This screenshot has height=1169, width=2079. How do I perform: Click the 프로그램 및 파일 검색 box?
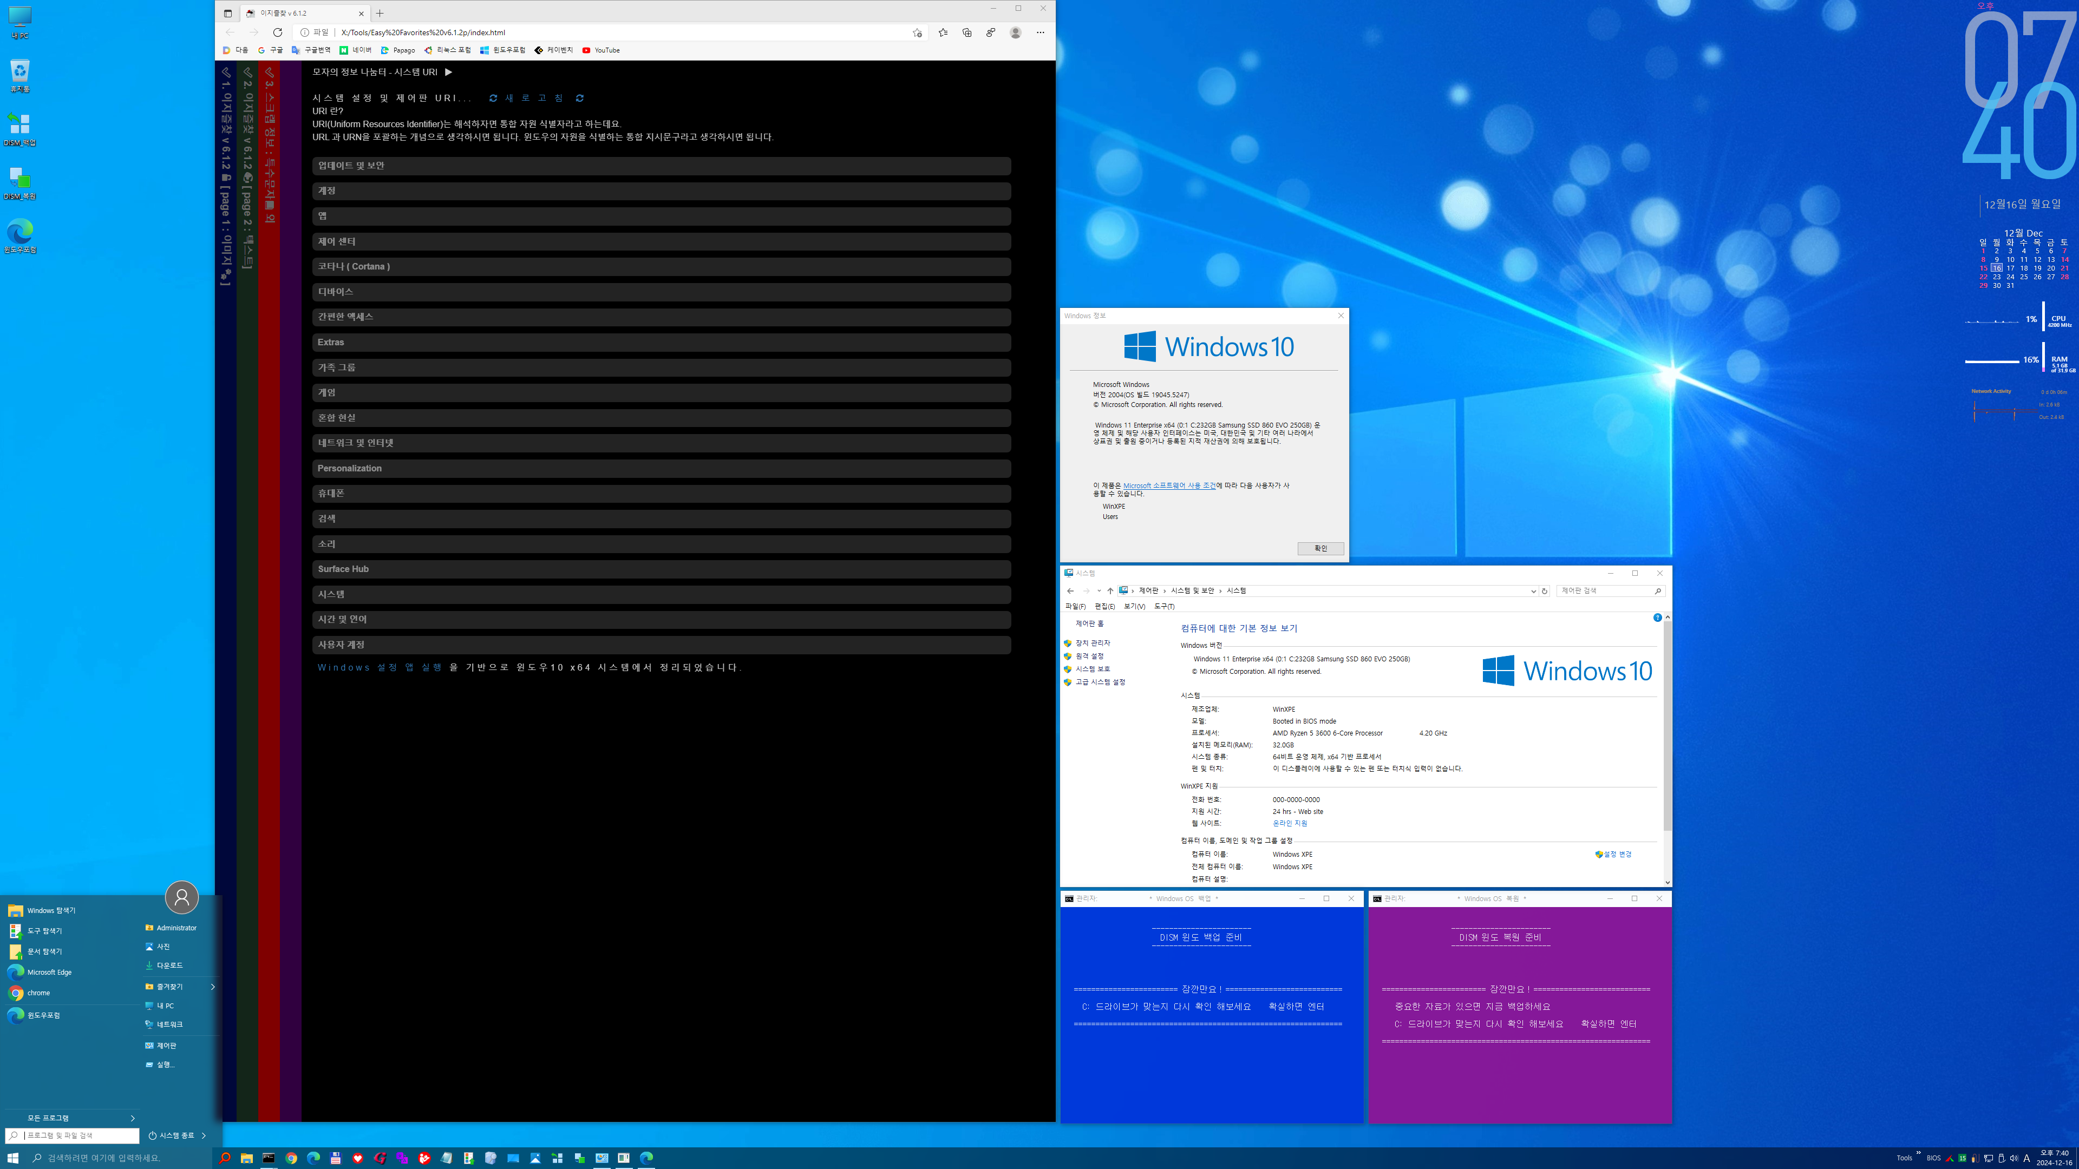[73, 1136]
